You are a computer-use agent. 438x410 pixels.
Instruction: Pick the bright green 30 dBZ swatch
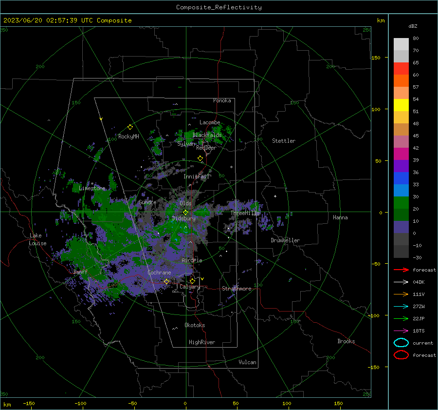[401, 203]
